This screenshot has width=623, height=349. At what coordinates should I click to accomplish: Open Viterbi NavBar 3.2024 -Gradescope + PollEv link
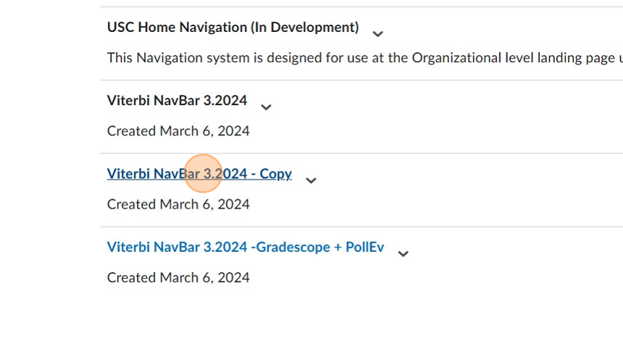(245, 247)
